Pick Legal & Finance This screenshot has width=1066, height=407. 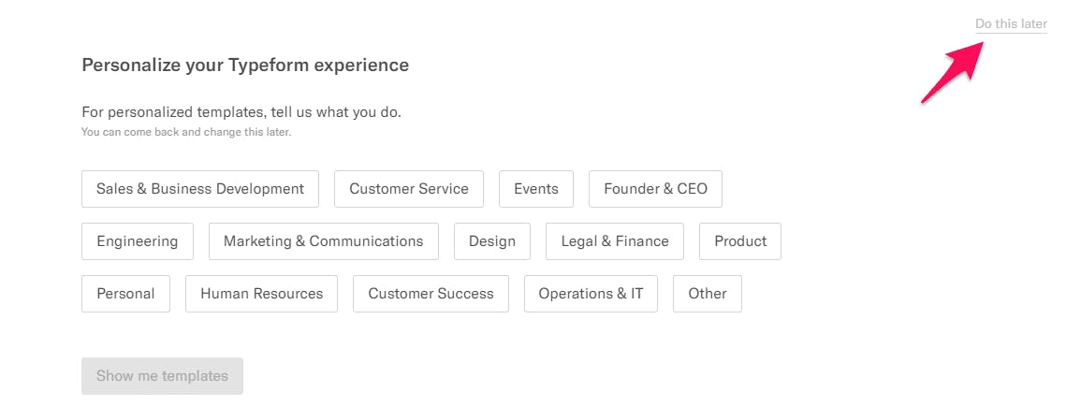615,241
